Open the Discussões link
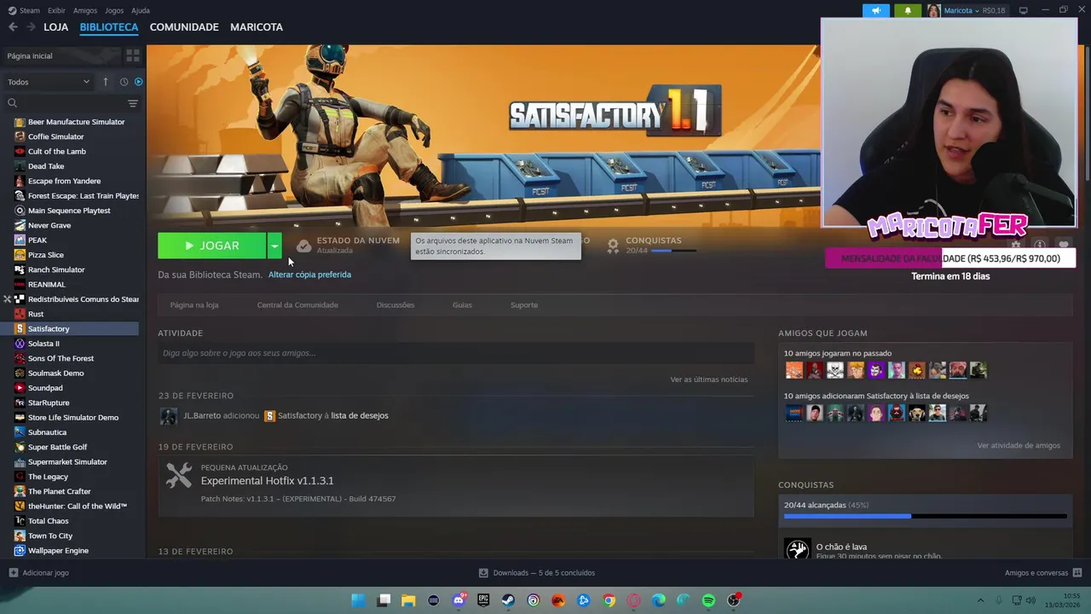Viewport: 1091px width, 614px height. coord(395,304)
